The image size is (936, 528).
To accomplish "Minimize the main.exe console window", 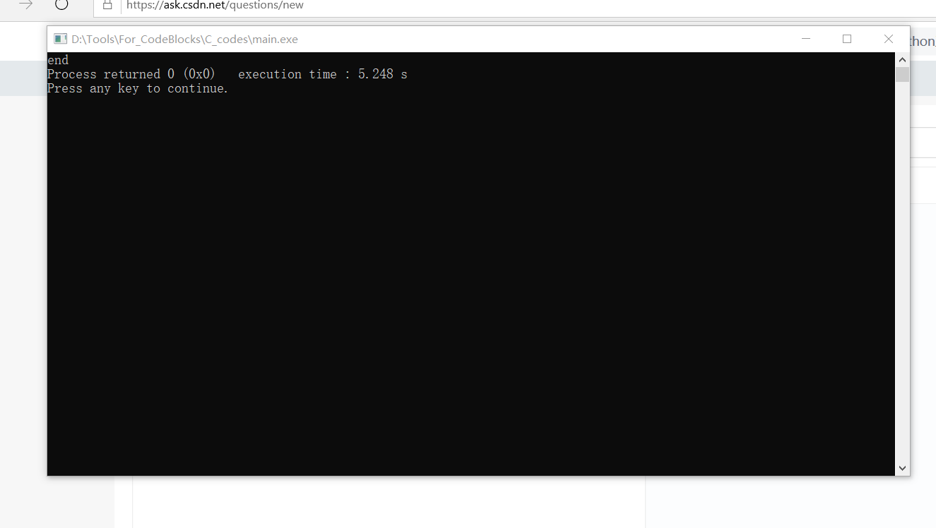I will (806, 39).
